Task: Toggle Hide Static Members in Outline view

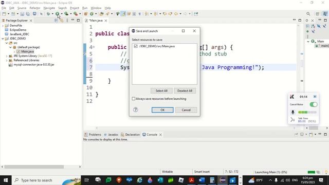Action: coord(324,26)
